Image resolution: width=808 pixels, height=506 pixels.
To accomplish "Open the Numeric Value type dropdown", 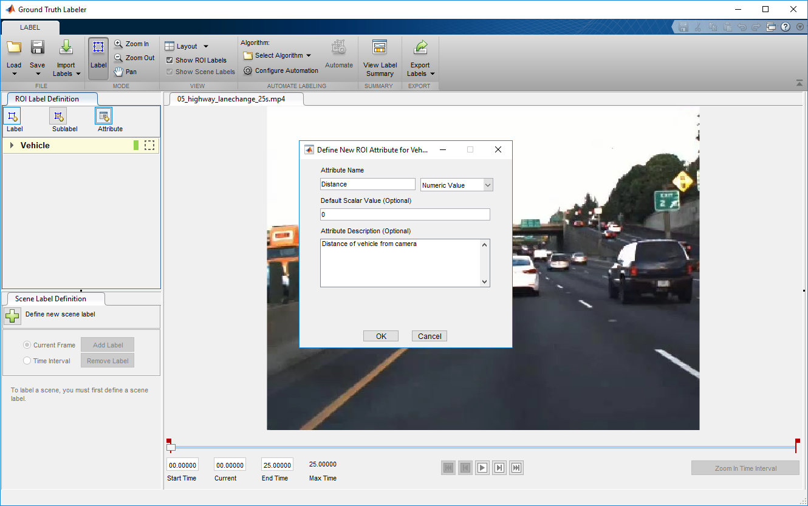I will [456, 185].
